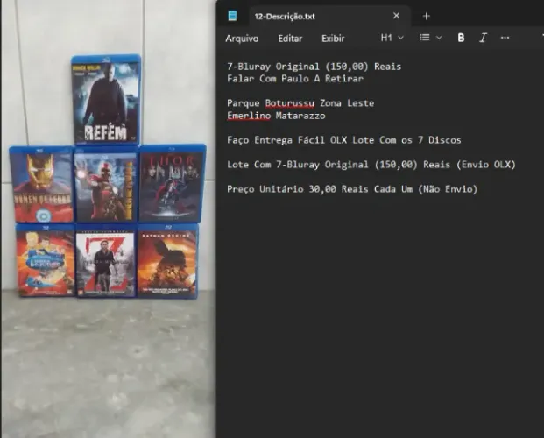Open the Editar menu
The height and width of the screenshot is (438, 544).
[290, 39]
